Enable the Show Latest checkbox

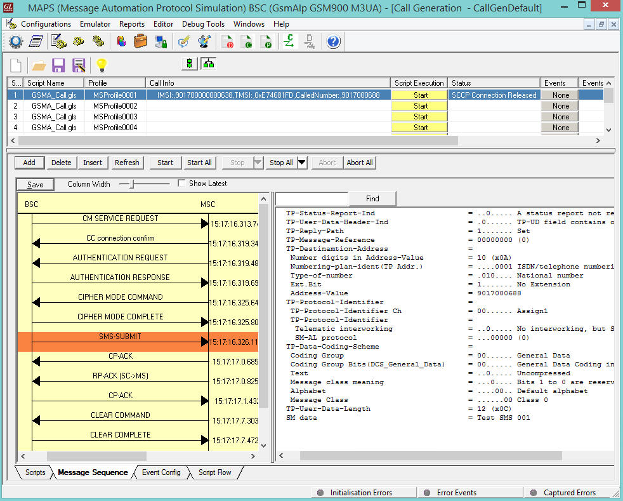[x=182, y=184]
